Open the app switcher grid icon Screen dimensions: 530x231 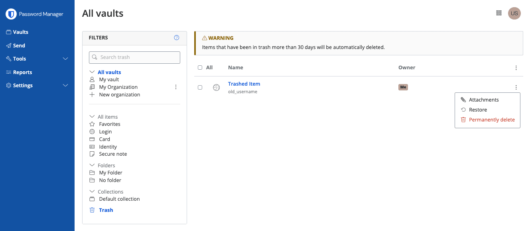[x=498, y=13]
